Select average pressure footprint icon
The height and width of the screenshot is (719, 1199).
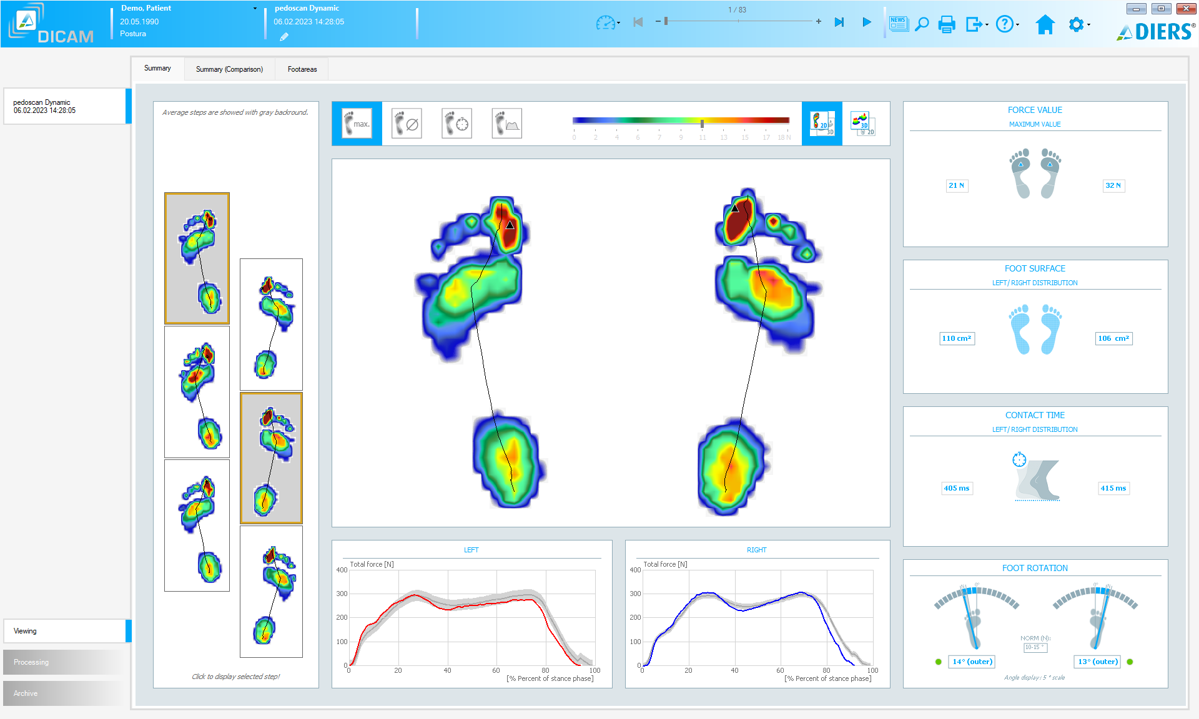(407, 124)
